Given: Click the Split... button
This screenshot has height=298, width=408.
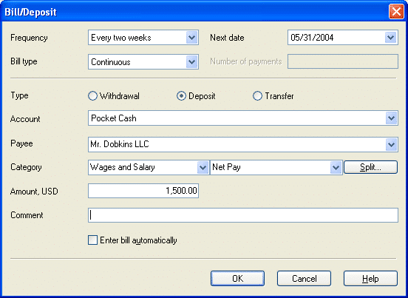Looking at the screenshot, I should point(370,167).
